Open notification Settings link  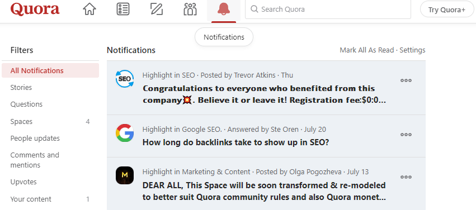(412, 50)
